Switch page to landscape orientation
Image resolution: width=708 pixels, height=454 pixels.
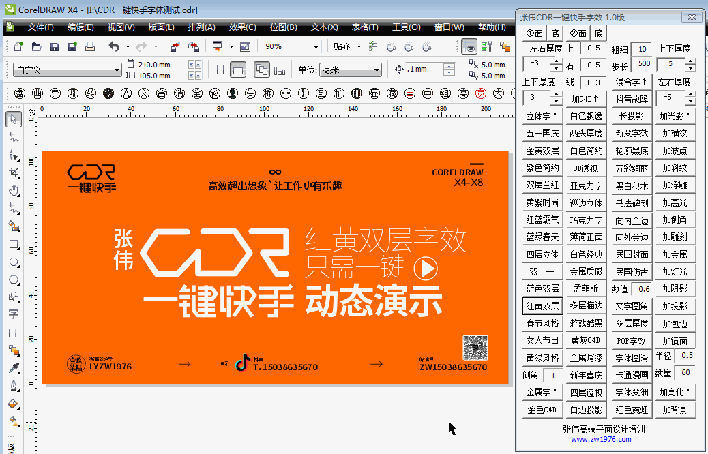[238, 70]
